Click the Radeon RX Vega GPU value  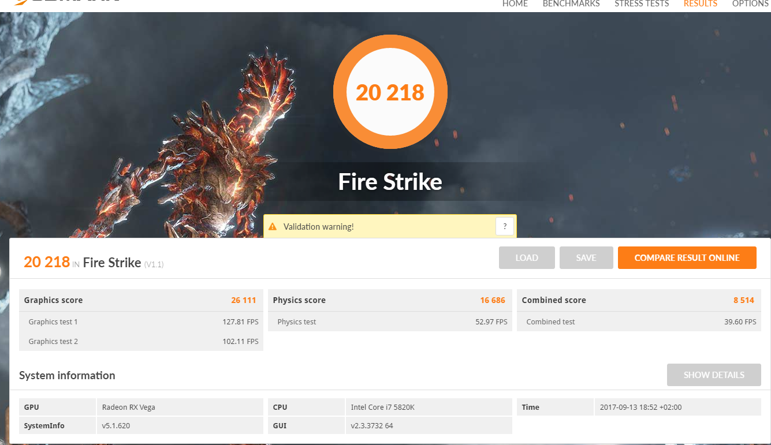tap(129, 407)
